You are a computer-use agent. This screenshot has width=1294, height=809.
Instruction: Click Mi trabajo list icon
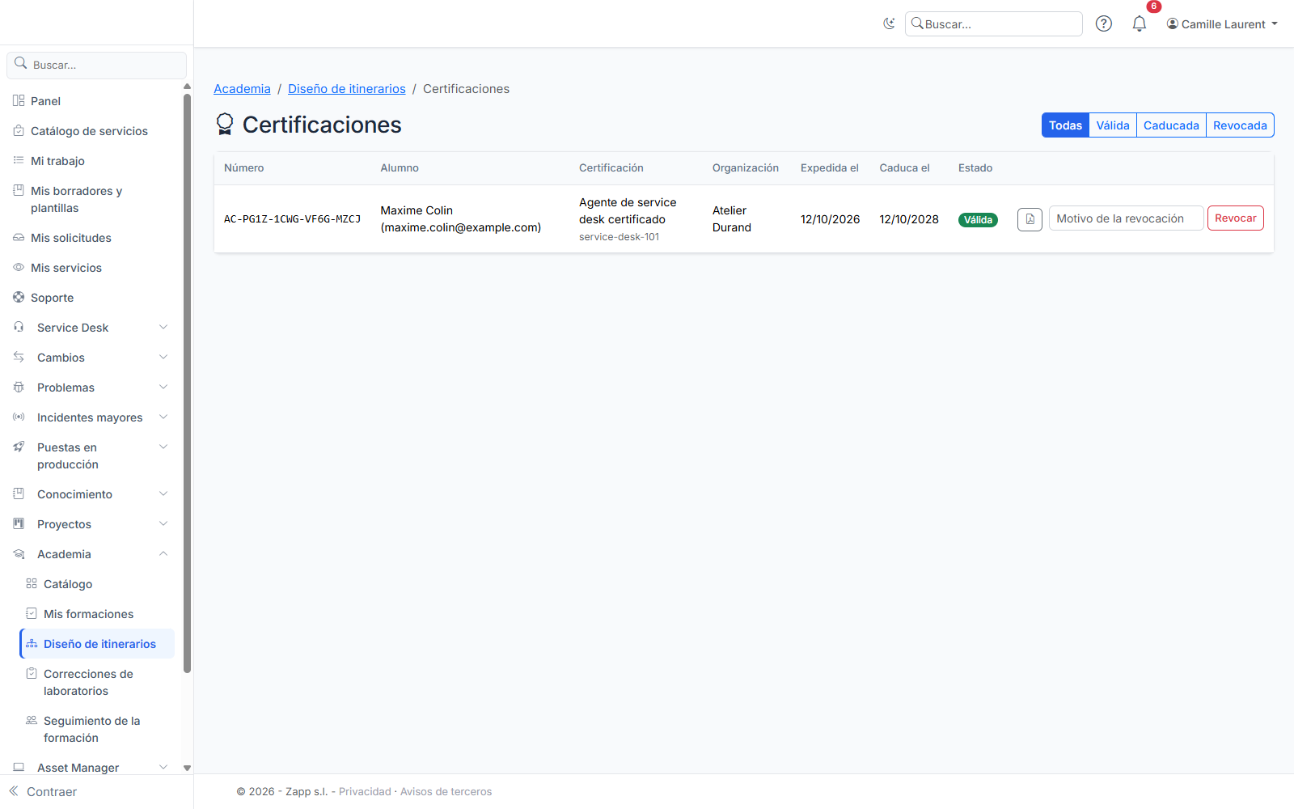pyautogui.click(x=19, y=160)
